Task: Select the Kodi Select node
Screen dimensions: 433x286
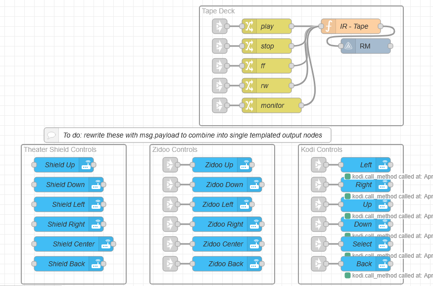Action: point(359,244)
